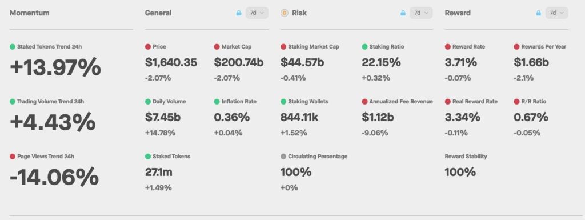Select the Reward section heading

point(458,13)
